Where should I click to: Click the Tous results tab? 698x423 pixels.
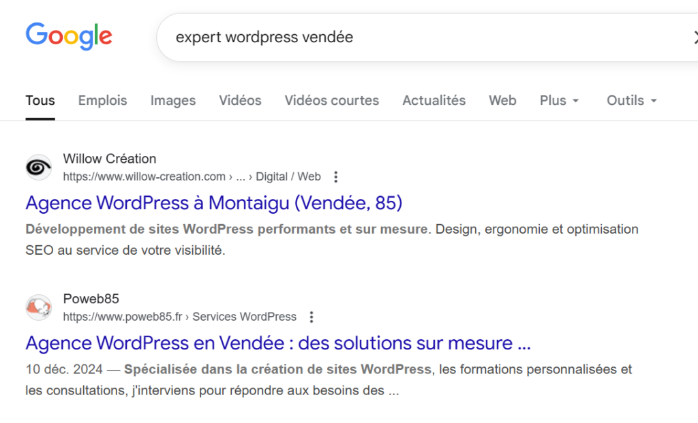pos(40,100)
